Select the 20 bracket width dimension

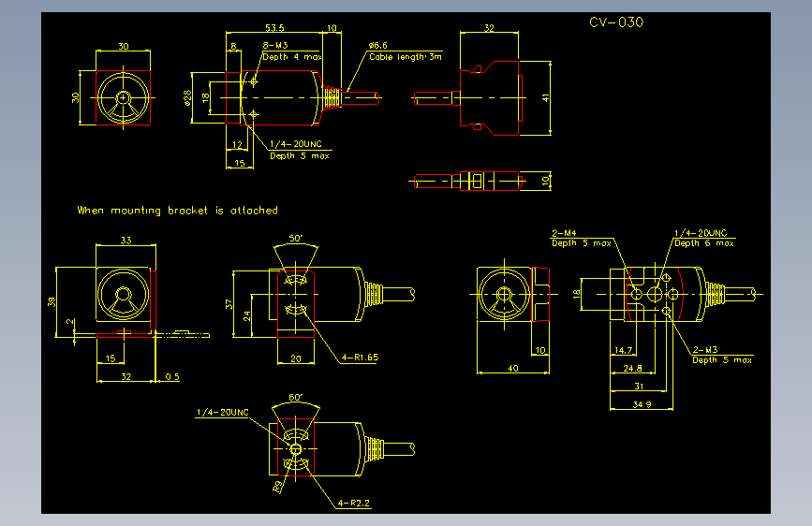coord(296,358)
